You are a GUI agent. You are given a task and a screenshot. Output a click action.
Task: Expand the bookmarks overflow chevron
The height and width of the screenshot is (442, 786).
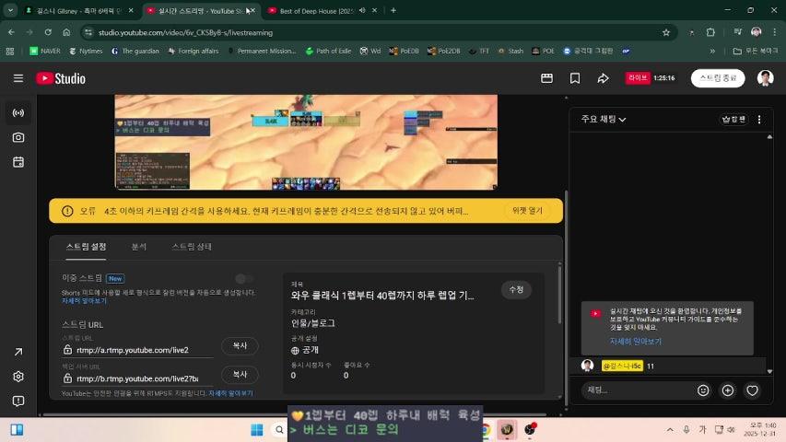click(x=712, y=52)
